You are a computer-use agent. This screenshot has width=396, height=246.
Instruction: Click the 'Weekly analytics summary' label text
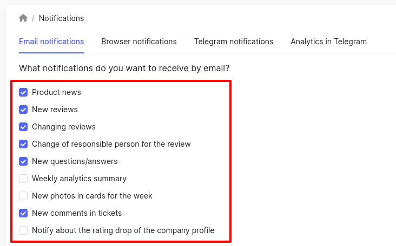pos(79,179)
